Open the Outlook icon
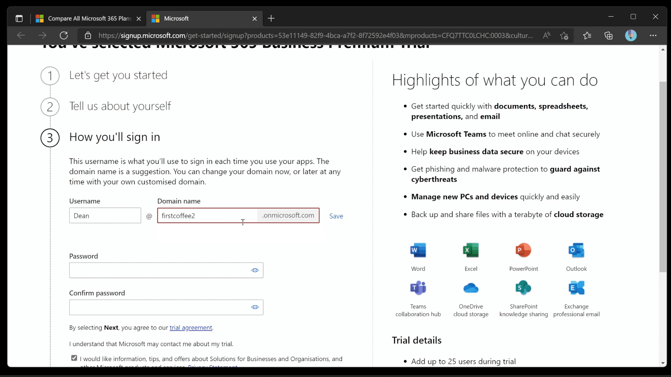Viewport: 671px width, 377px height. pos(577,250)
